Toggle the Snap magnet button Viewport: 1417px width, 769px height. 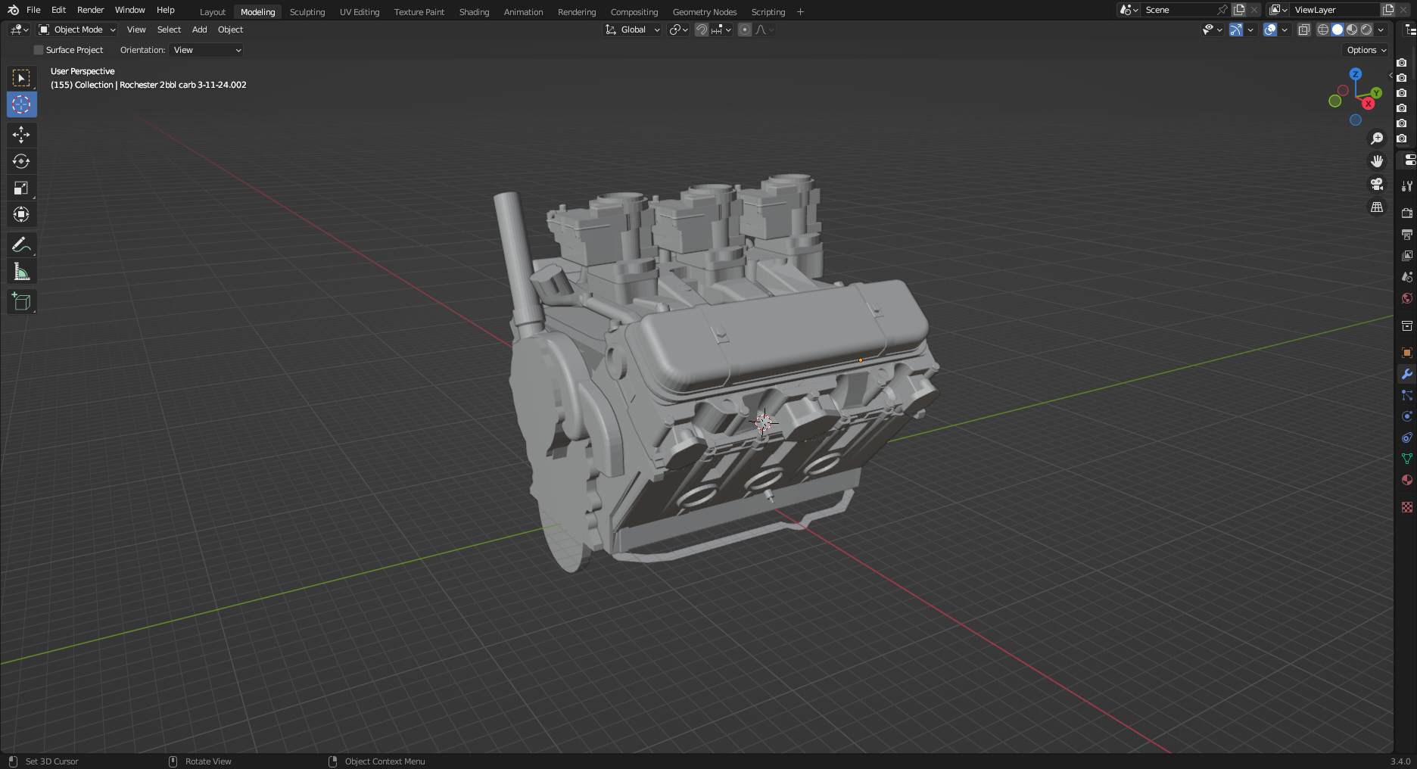[x=702, y=30]
